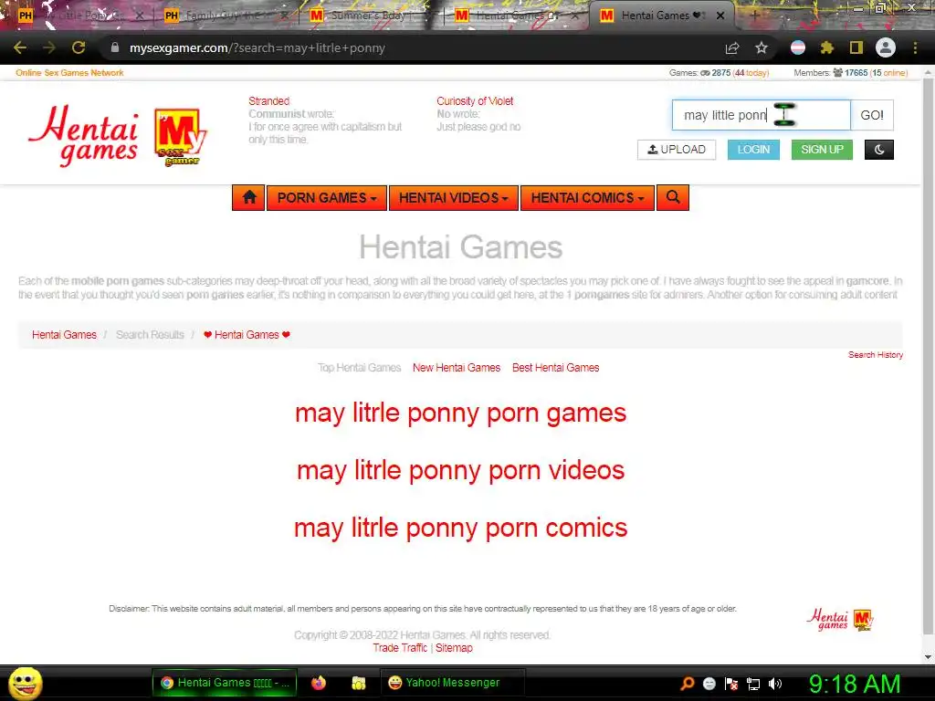Click the volume speaker tray icon
The width and height of the screenshot is (935, 701).
pos(775,684)
